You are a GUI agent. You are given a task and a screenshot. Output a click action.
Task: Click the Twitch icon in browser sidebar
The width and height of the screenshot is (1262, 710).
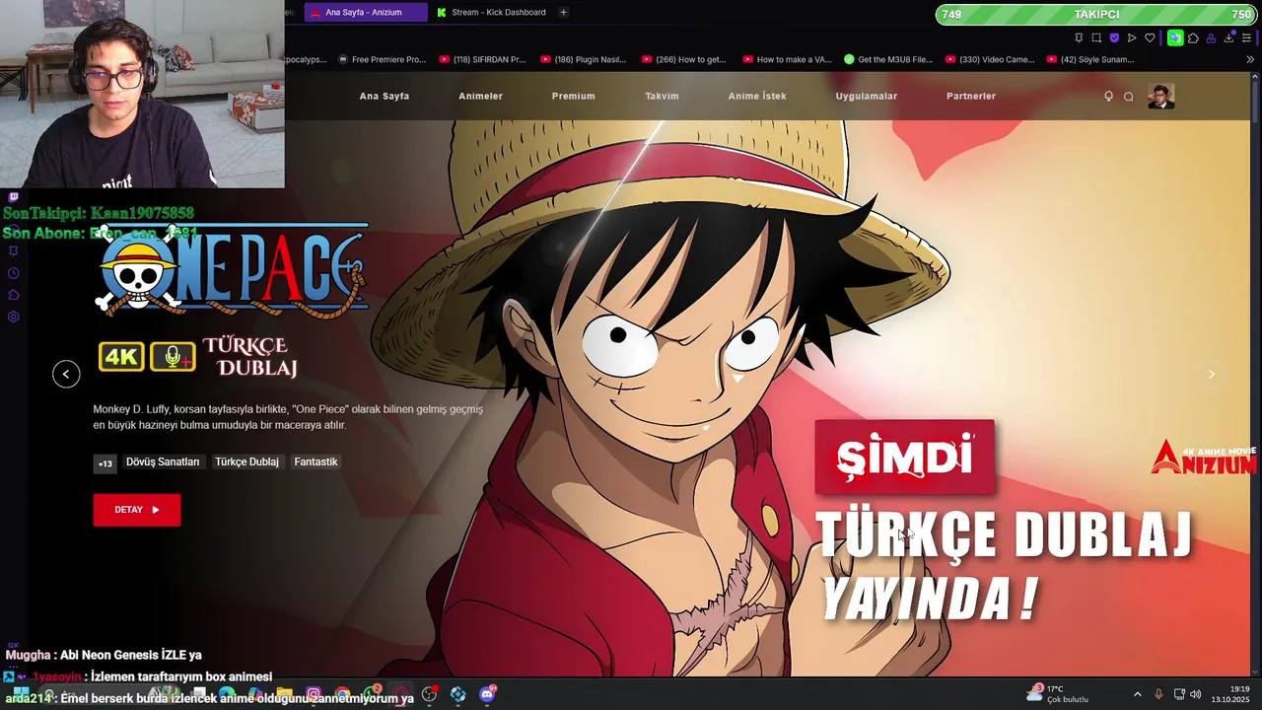click(13, 197)
